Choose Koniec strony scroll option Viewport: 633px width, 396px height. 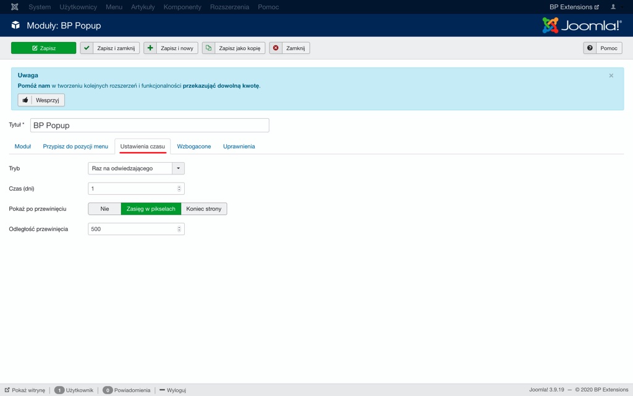pos(204,209)
